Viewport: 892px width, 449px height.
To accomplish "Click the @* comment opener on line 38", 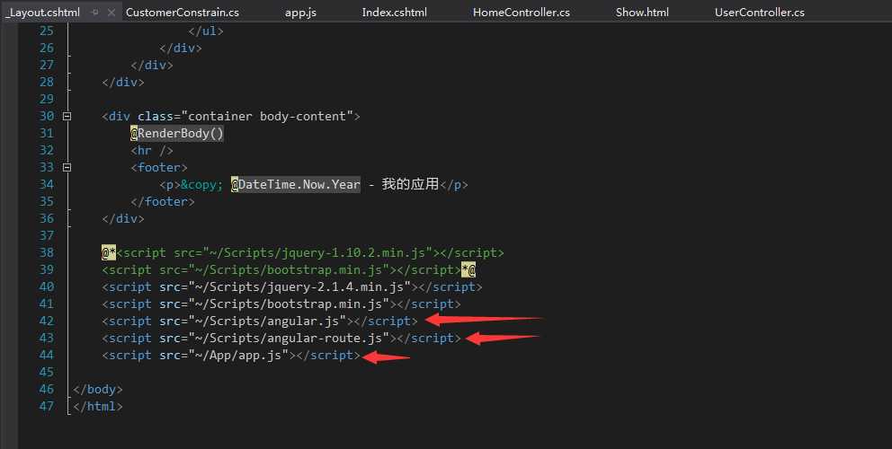I will click(109, 252).
